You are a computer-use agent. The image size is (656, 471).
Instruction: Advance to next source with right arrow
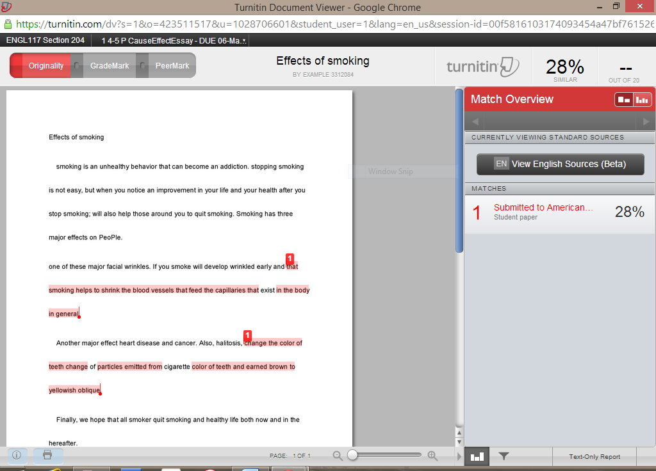click(x=646, y=121)
